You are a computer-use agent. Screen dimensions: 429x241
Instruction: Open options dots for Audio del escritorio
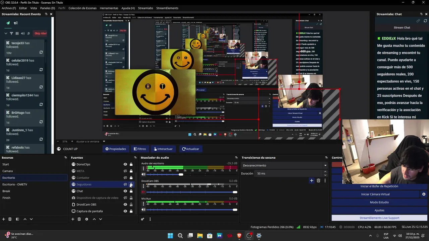pos(143,168)
